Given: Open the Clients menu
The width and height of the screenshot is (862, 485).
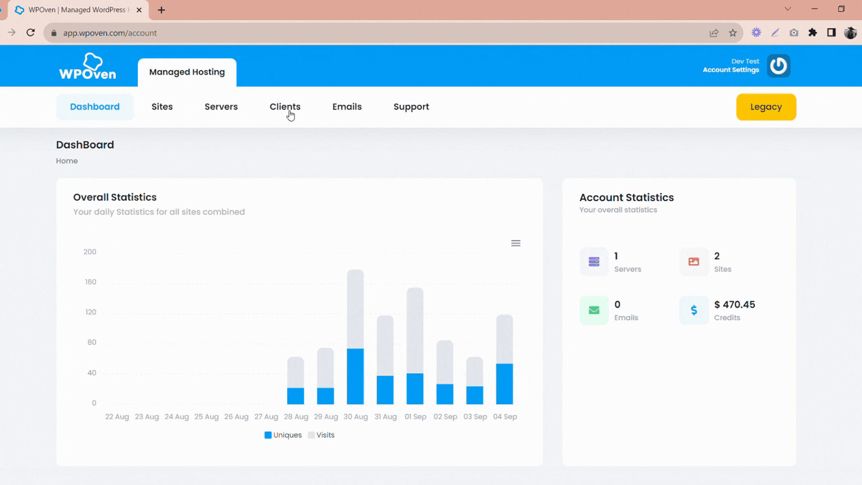Looking at the screenshot, I should coord(285,107).
